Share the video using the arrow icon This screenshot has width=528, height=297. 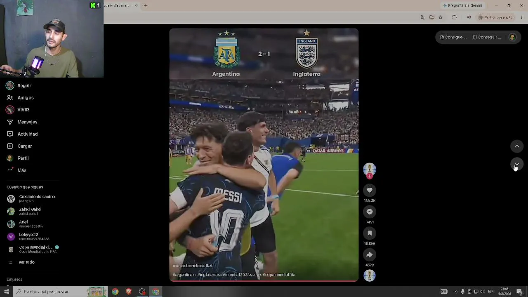tap(370, 255)
